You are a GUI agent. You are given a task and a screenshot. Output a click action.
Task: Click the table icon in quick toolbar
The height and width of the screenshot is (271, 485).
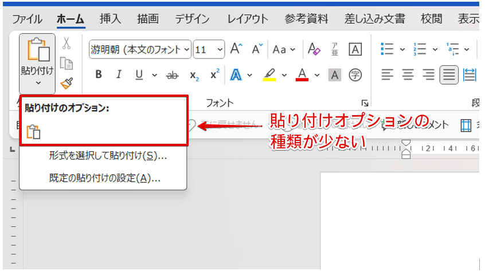(x=466, y=125)
